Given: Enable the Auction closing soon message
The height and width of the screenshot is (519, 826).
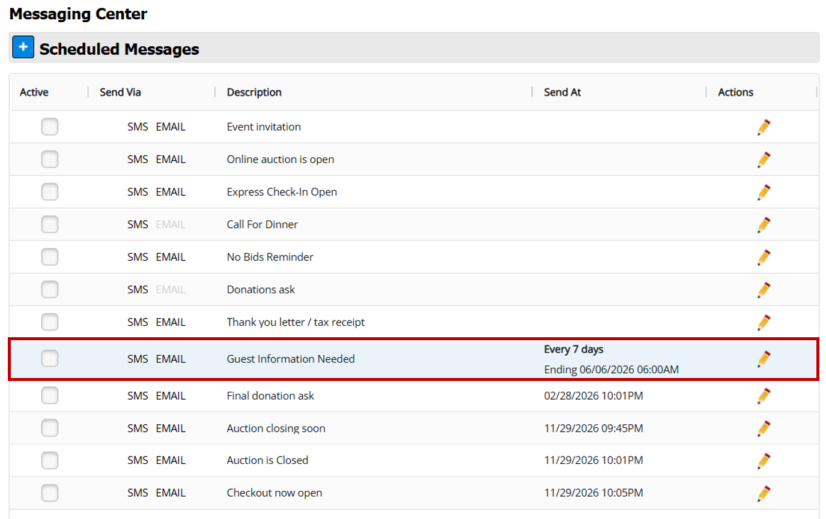Looking at the screenshot, I should tap(50, 428).
